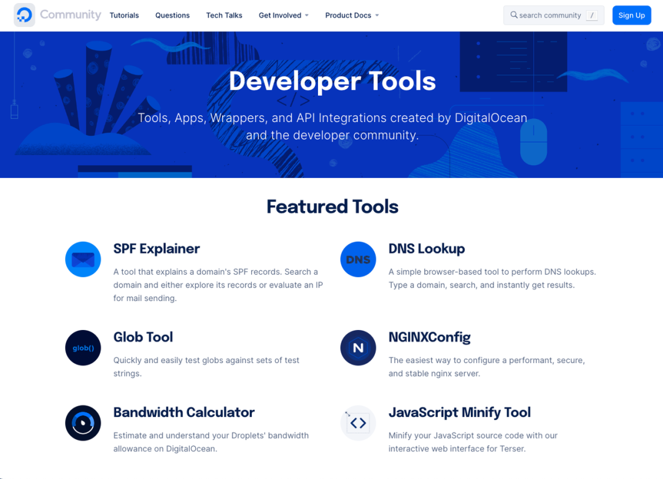
Task: Click the magnifying glass search icon
Action: [514, 15]
